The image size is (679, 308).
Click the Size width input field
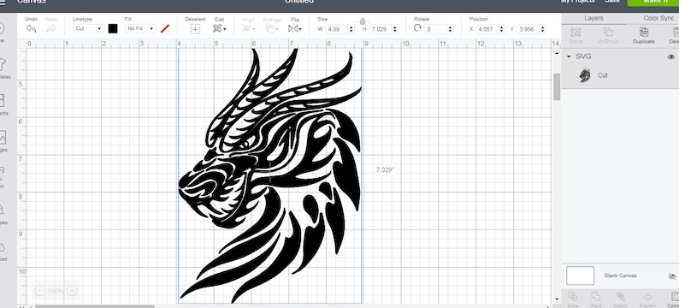click(x=336, y=29)
